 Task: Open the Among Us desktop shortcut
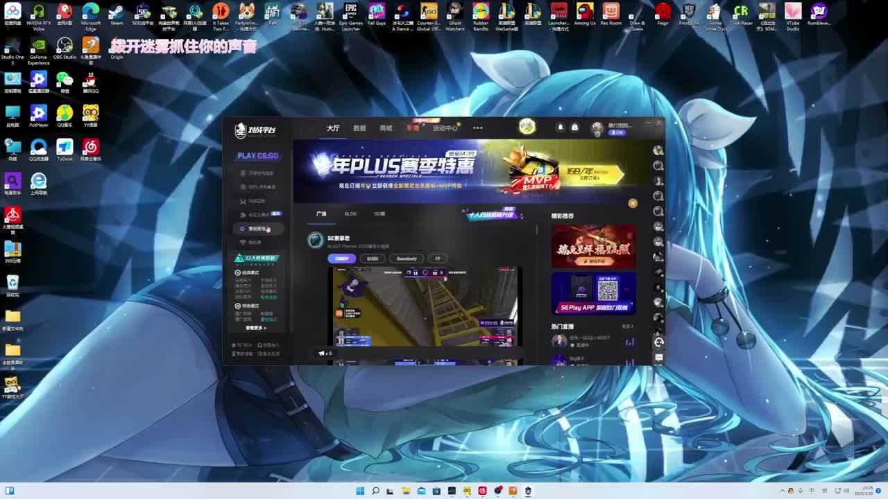point(585,14)
